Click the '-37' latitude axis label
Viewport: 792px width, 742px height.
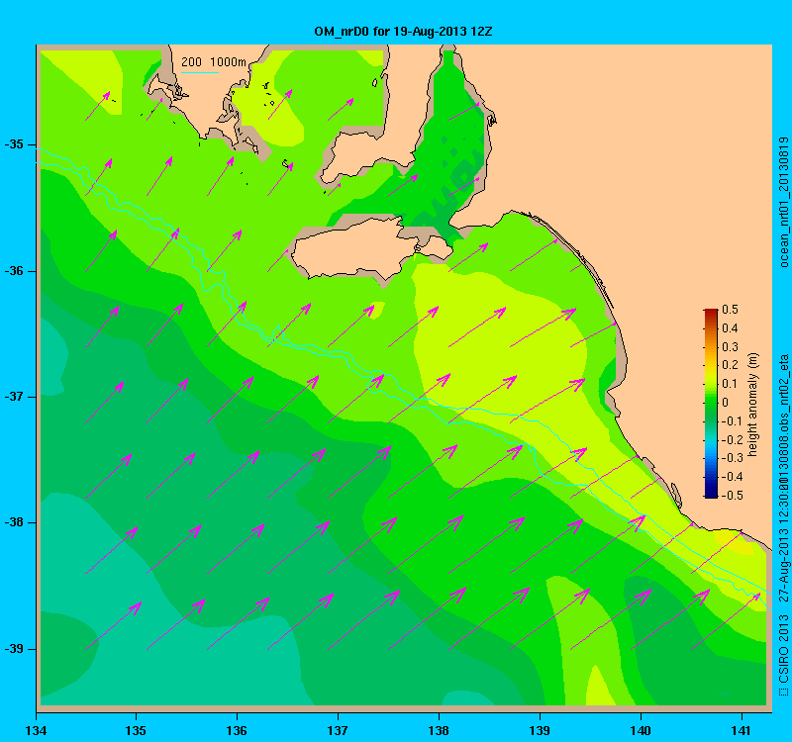click(x=14, y=397)
